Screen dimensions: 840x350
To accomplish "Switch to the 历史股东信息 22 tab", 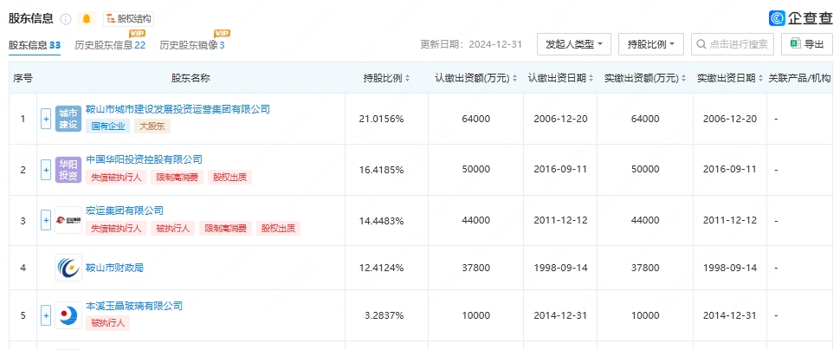I will tap(110, 45).
